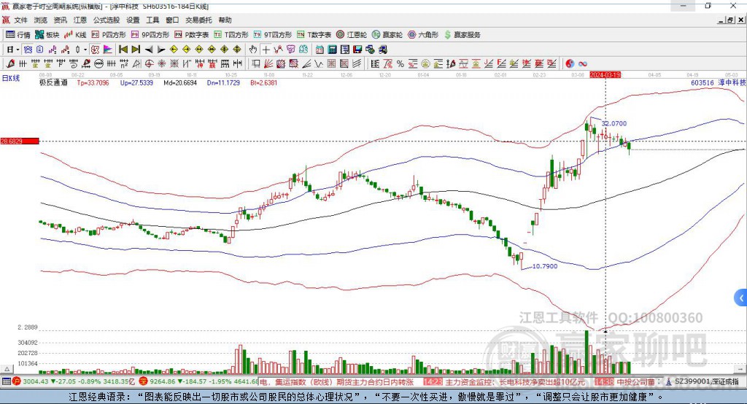Expand the candlestick style dropdown arrow
Screen dimensions: 747x404
(x=85, y=50)
